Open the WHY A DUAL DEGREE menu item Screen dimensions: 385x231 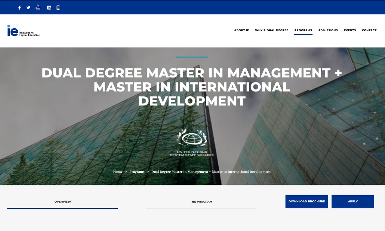click(272, 30)
